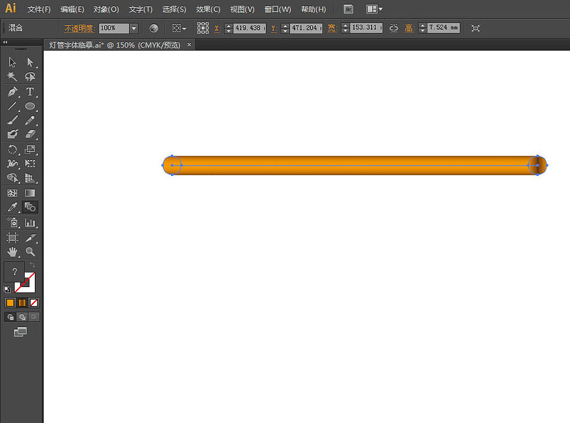Pick the Hand tool
This screenshot has height=423, width=570.
pos(12,252)
